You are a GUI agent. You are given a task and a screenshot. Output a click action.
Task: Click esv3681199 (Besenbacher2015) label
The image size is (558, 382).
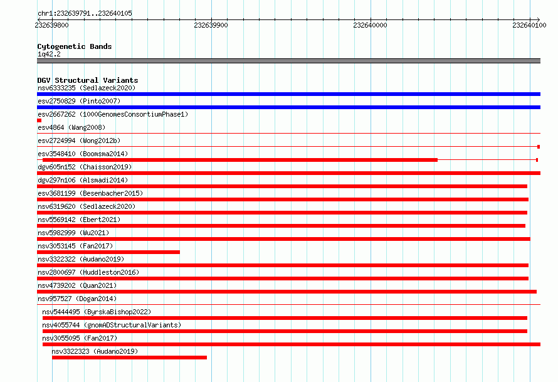pyautogui.click(x=90, y=193)
